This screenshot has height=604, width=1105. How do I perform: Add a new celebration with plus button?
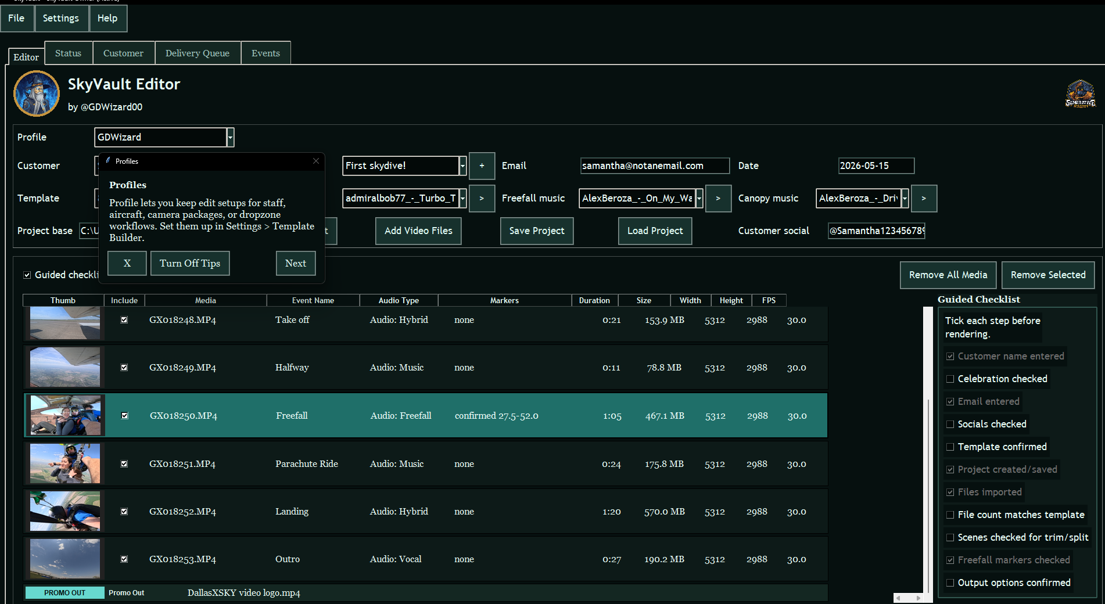(x=482, y=166)
